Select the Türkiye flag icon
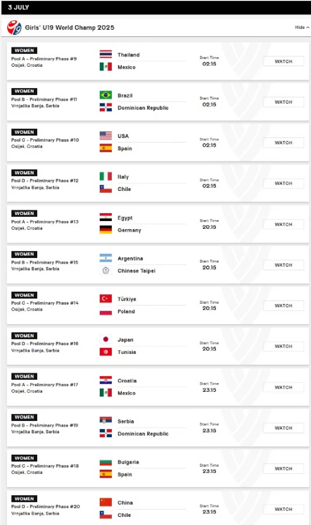 105,298
